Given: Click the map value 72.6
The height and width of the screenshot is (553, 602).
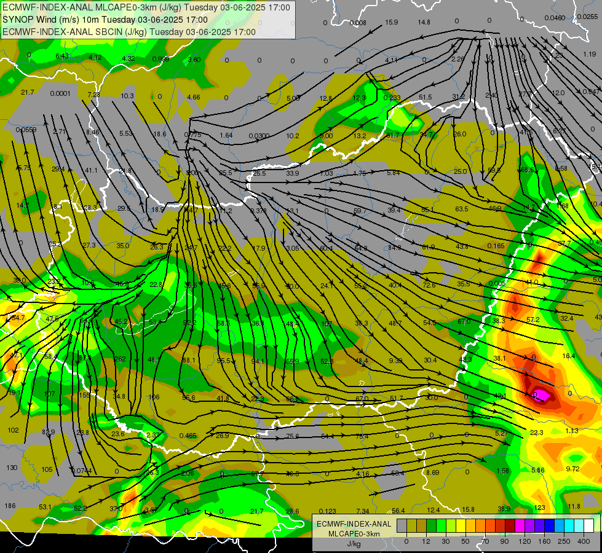Looking at the screenshot, I should coord(429,284).
